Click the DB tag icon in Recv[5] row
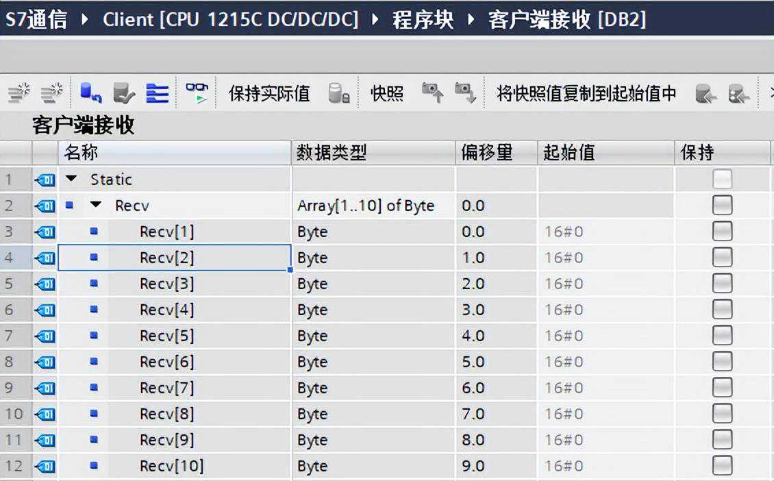Image resolution: width=774 pixels, height=481 pixels. [x=45, y=336]
